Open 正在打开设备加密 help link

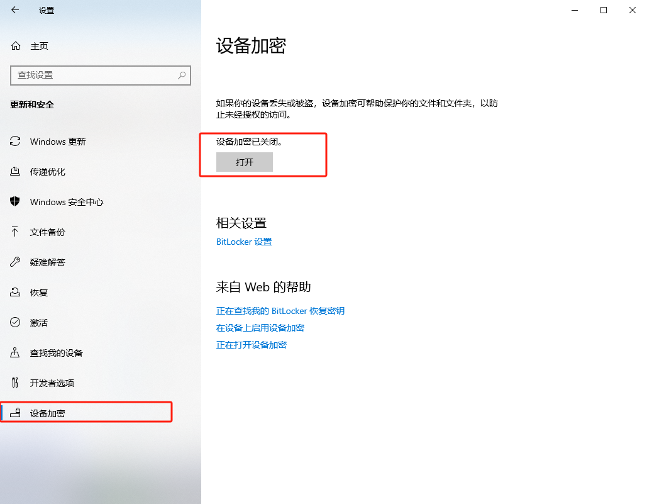(252, 345)
